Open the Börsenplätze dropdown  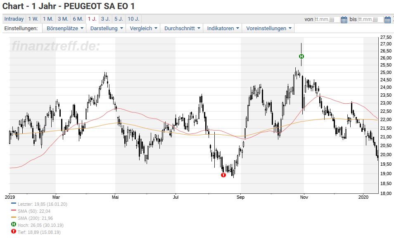tap(64, 29)
